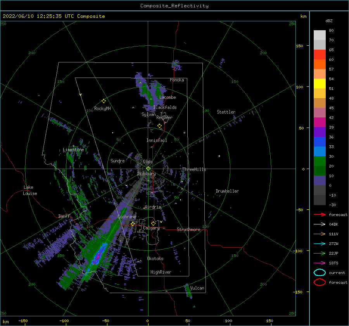
Task: Select the orange 111V arrow icon
Action: [320, 234]
